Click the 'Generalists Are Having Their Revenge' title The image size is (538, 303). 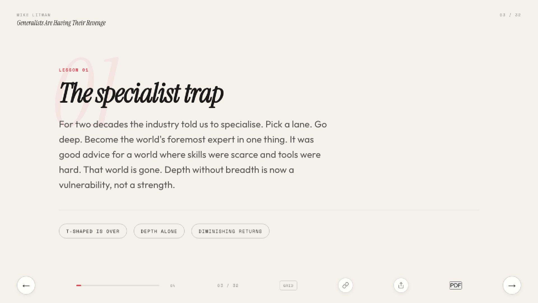(x=61, y=23)
